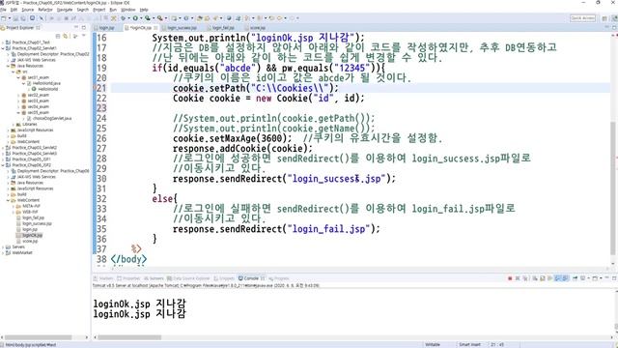Toggle Show Console When Standard Out Changes
The image size is (618, 348).
coord(558,278)
